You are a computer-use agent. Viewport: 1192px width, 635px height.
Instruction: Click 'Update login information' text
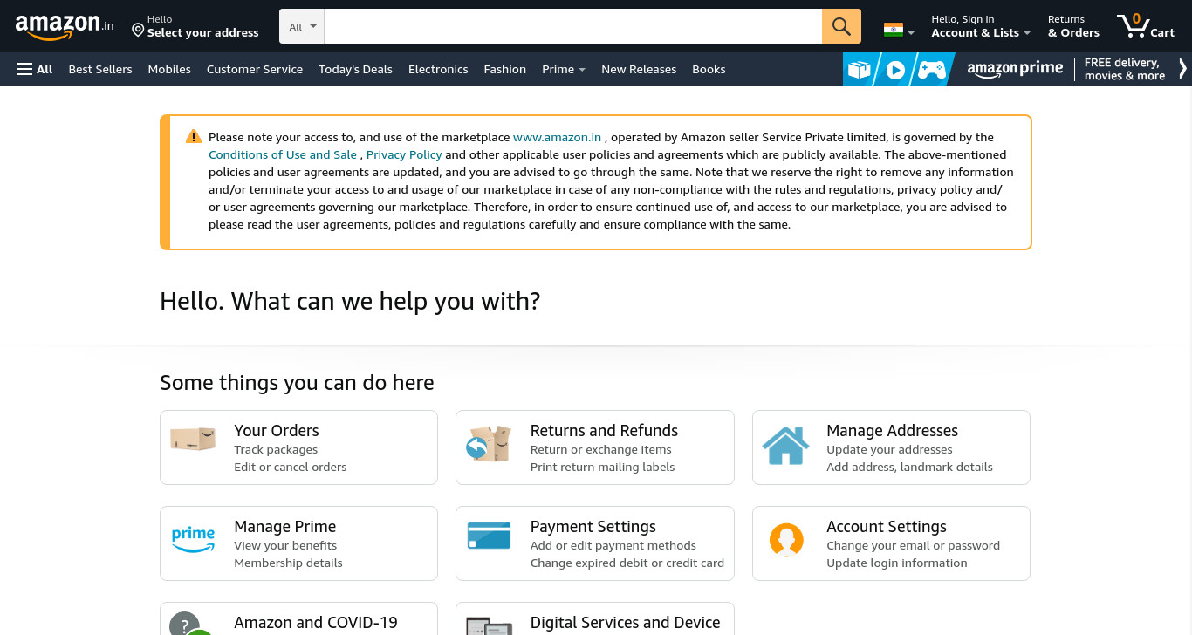[897, 563]
